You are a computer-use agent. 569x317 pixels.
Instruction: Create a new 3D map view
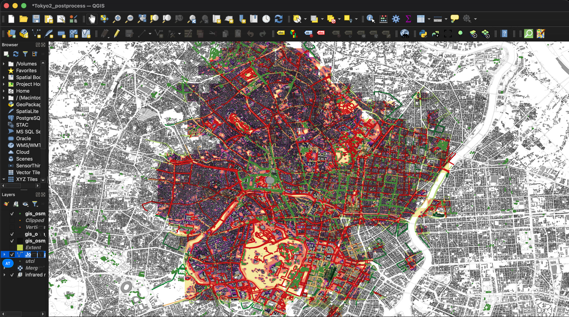[229, 19]
